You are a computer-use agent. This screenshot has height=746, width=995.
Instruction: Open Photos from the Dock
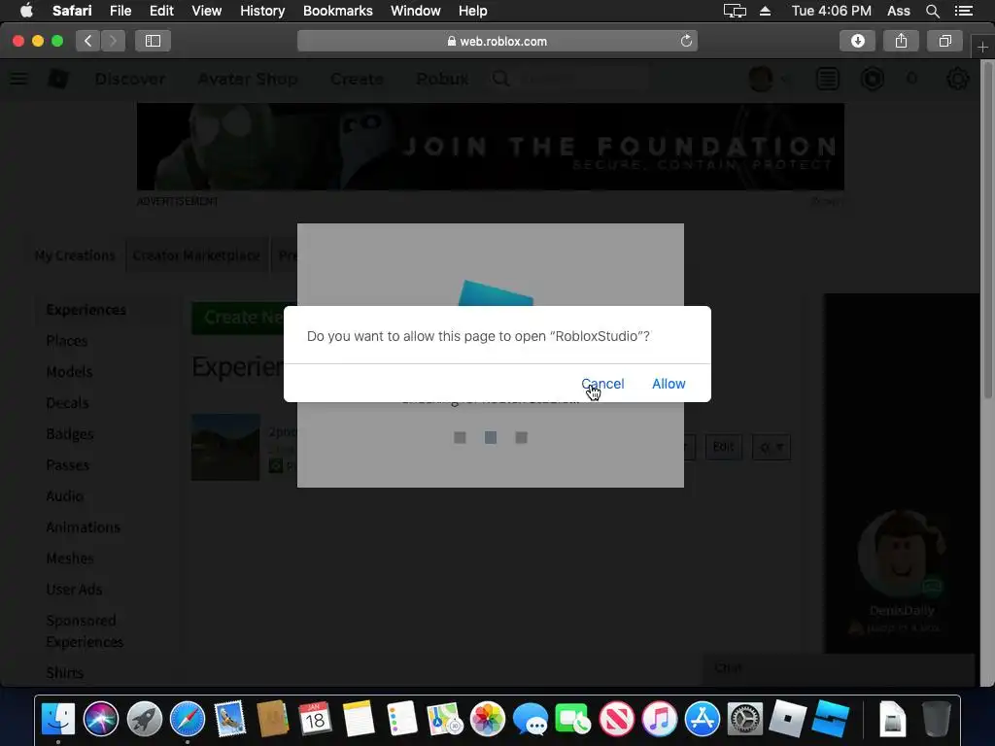[x=488, y=720]
